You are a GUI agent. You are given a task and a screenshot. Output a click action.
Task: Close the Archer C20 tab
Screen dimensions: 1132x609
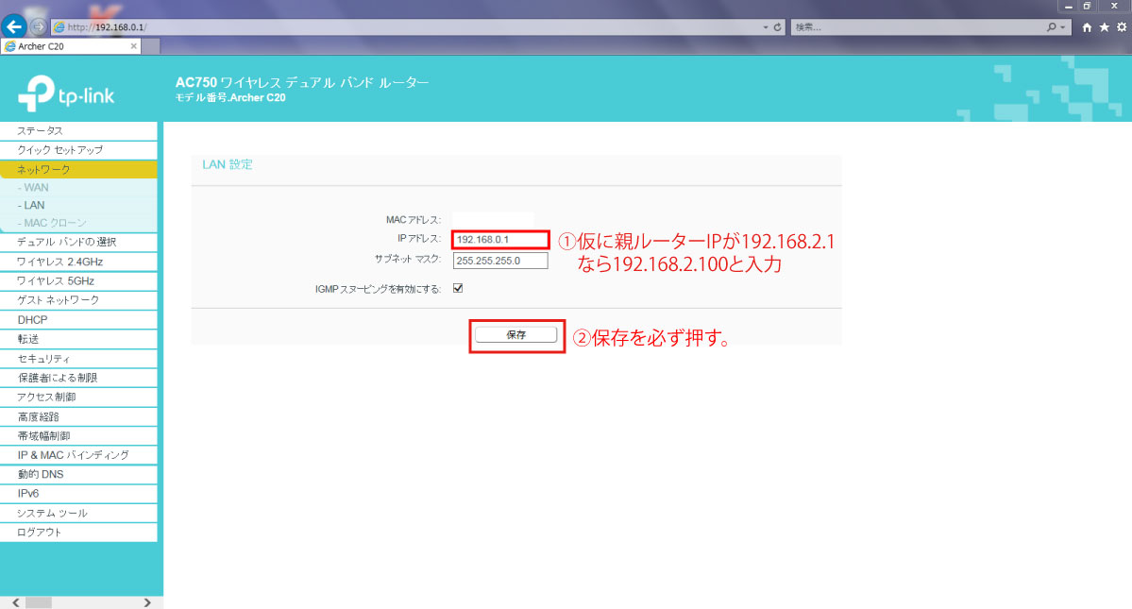click(133, 46)
